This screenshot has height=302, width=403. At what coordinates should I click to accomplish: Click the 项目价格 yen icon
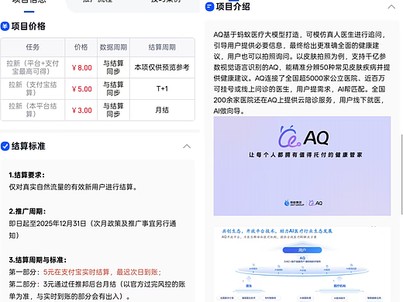(5, 26)
